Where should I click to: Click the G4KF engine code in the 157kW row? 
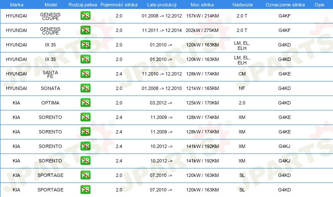point(284,16)
